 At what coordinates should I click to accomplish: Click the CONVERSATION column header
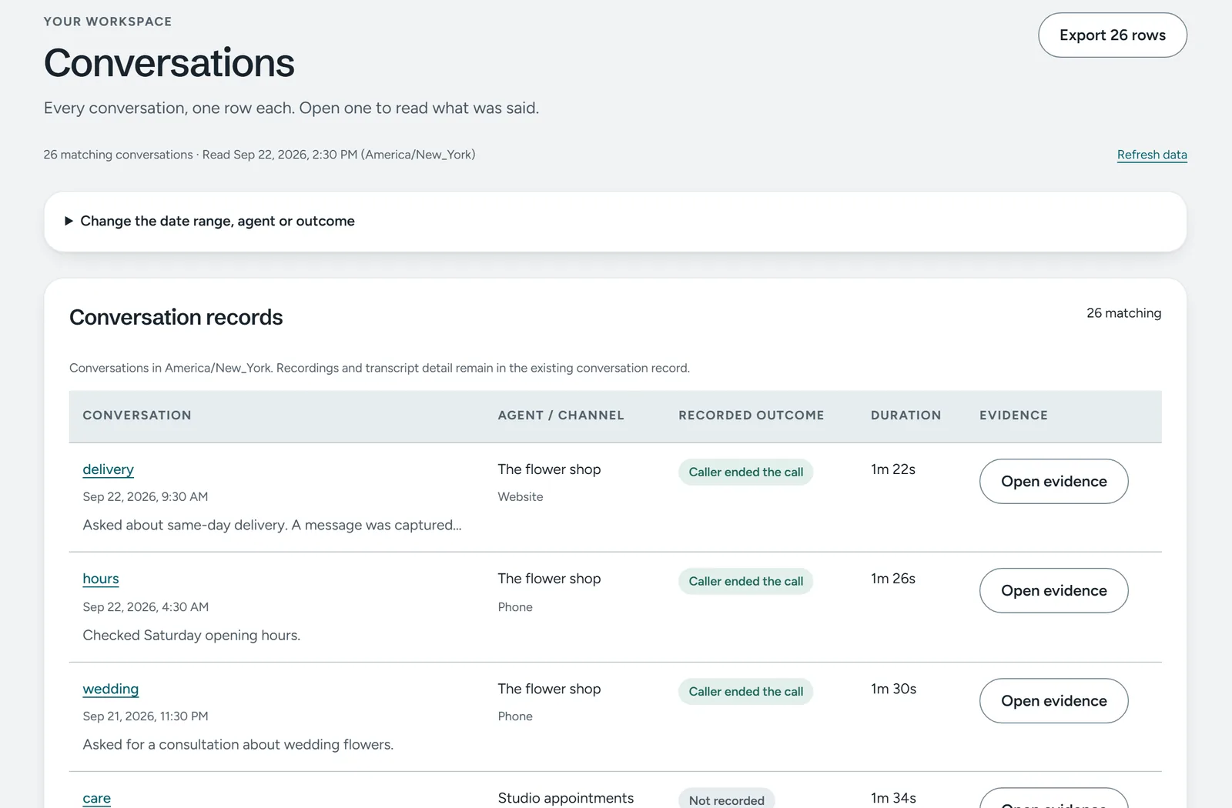[137, 416]
